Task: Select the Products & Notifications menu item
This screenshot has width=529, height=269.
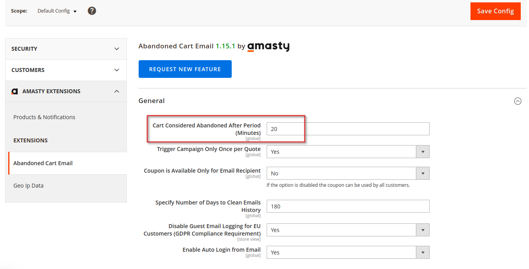Action: (44, 117)
